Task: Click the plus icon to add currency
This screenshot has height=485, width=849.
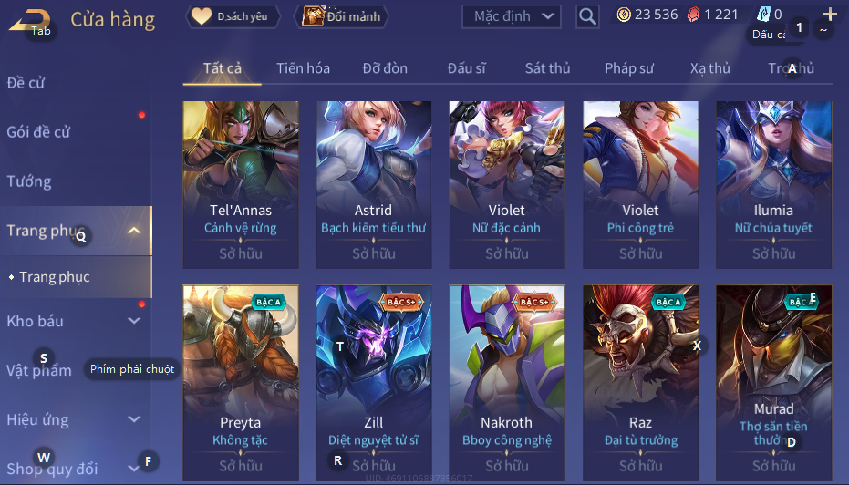Action: tap(830, 14)
